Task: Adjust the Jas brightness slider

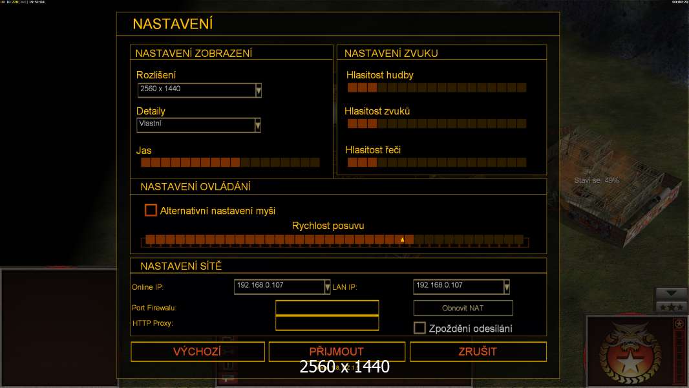Action: point(229,162)
